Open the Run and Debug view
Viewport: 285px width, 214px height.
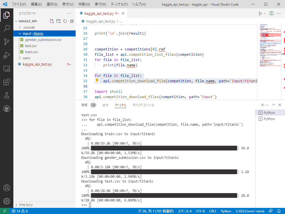pyautogui.click(x=7, y=54)
